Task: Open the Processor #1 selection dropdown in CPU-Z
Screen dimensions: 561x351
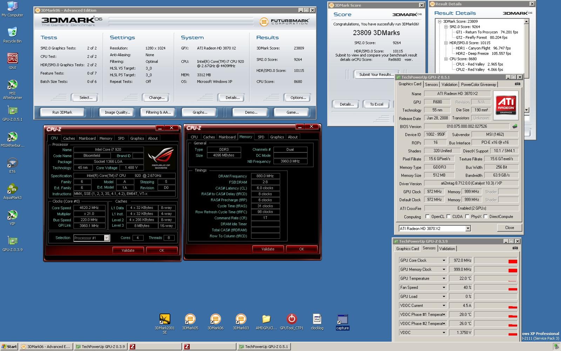Action: click(x=107, y=238)
